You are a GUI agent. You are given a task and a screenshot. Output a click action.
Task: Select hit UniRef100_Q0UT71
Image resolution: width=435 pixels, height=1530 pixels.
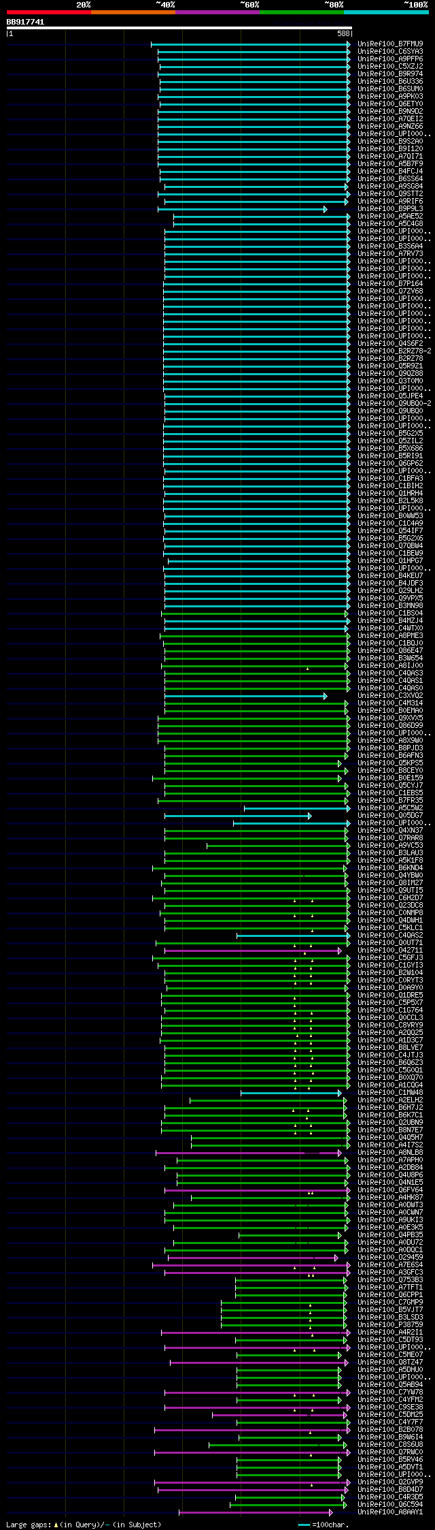click(390, 942)
